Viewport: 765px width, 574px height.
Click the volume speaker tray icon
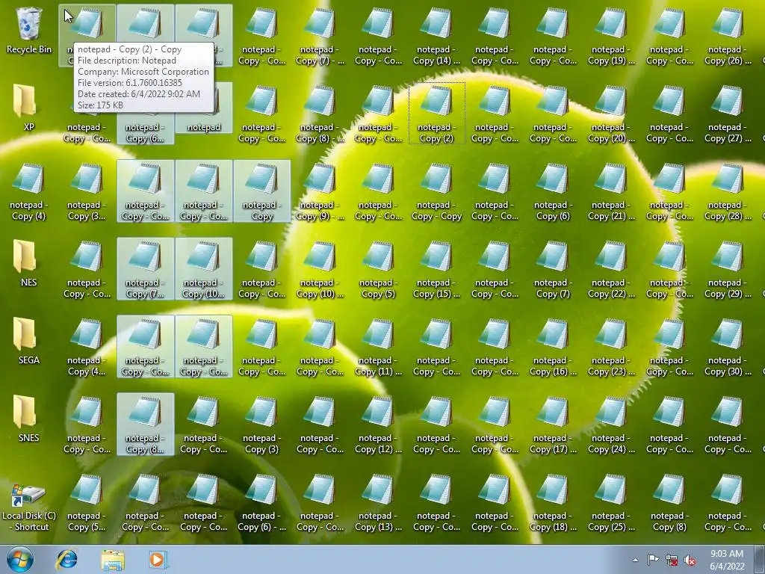[x=690, y=560]
